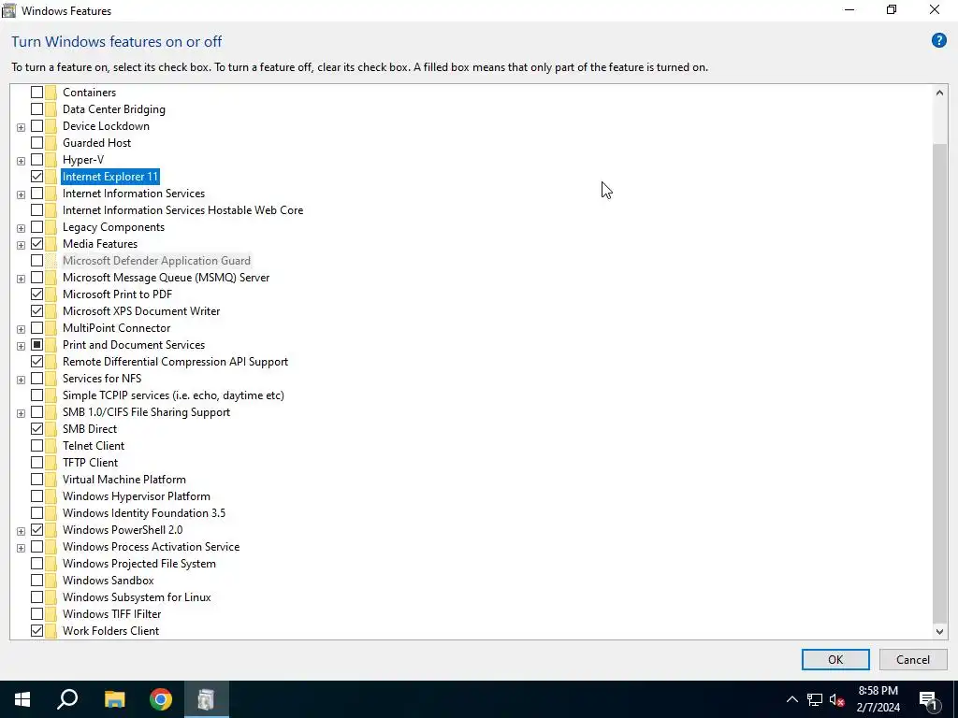Screen dimensions: 958x718
Task: Click the scrollbar down arrow
Action: [939, 632]
